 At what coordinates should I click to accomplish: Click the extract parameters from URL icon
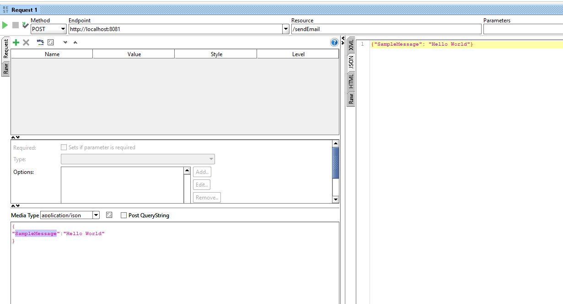40,42
